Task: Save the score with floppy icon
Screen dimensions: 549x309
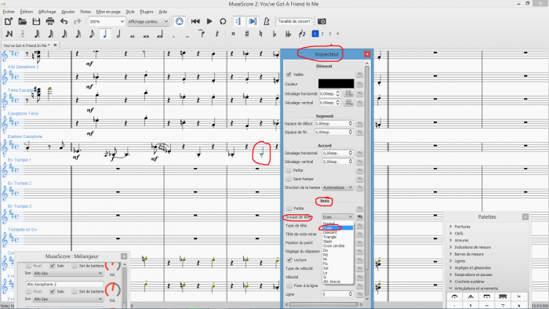Action: point(36,21)
